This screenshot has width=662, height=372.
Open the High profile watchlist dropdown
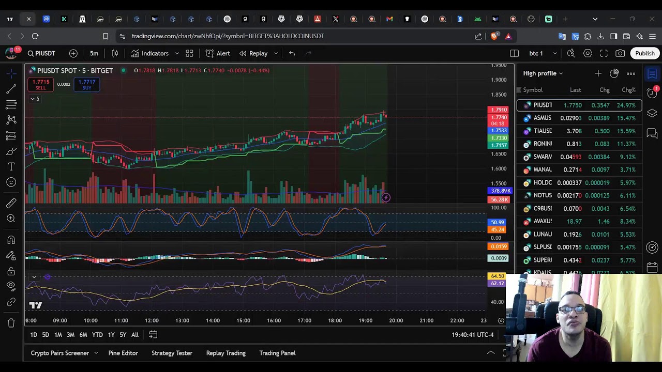543,73
